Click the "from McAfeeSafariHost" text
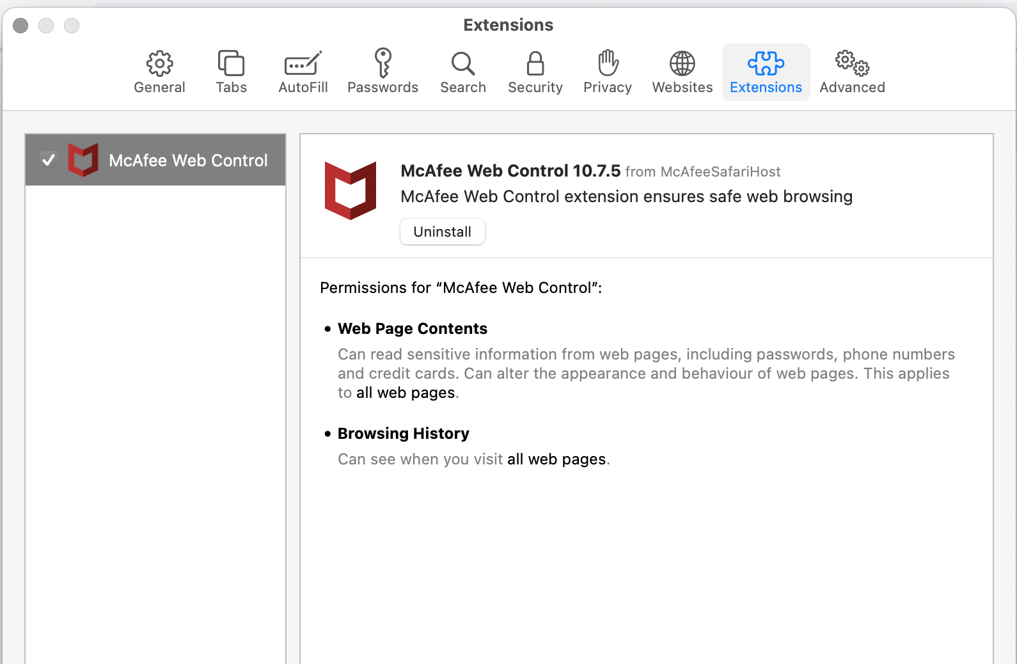Screen dimensions: 1017x664 [703, 171]
